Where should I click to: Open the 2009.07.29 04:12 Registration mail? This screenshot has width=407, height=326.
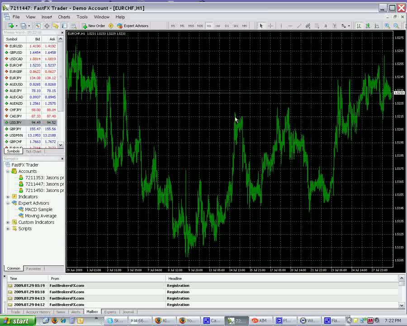203,305
